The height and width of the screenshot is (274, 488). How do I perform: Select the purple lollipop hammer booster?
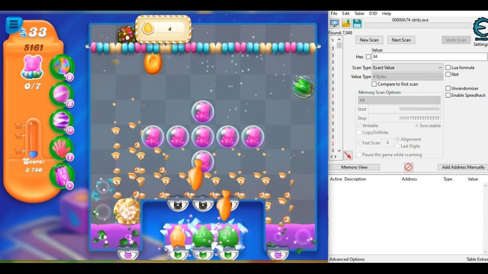[62, 175]
